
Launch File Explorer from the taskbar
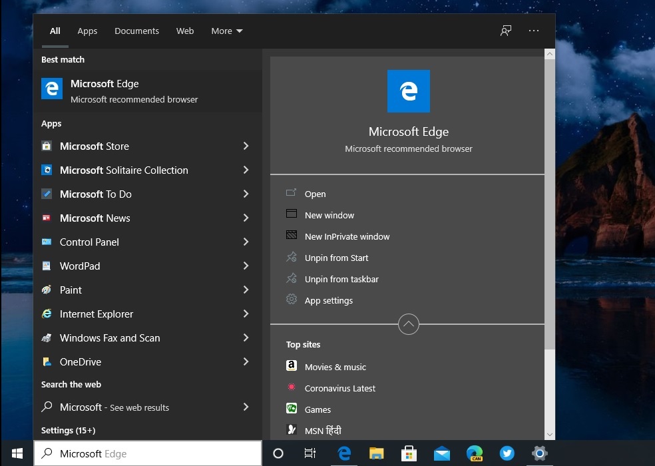click(x=377, y=453)
